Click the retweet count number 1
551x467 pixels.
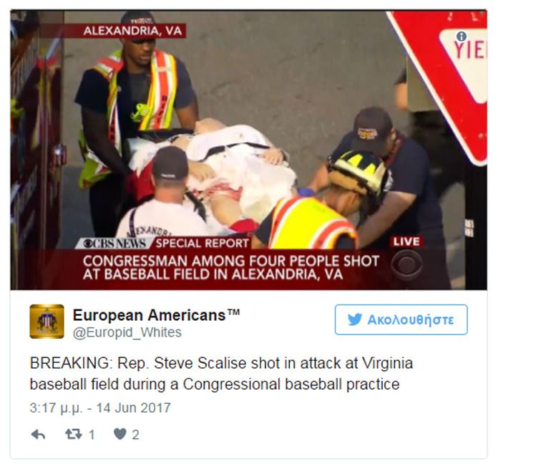(92, 435)
